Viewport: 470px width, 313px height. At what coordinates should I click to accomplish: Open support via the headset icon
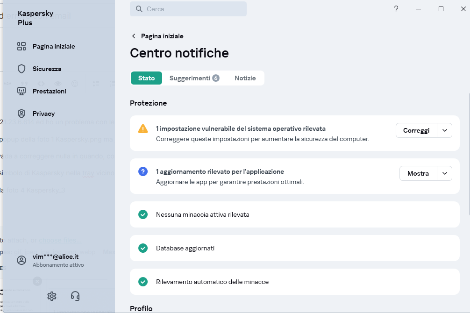(x=75, y=296)
